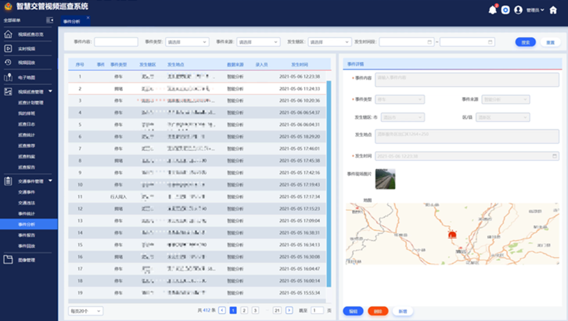Viewport: 568px width, 321px height.
Task: Click the 新增 add button
Action: tap(403, 311)
